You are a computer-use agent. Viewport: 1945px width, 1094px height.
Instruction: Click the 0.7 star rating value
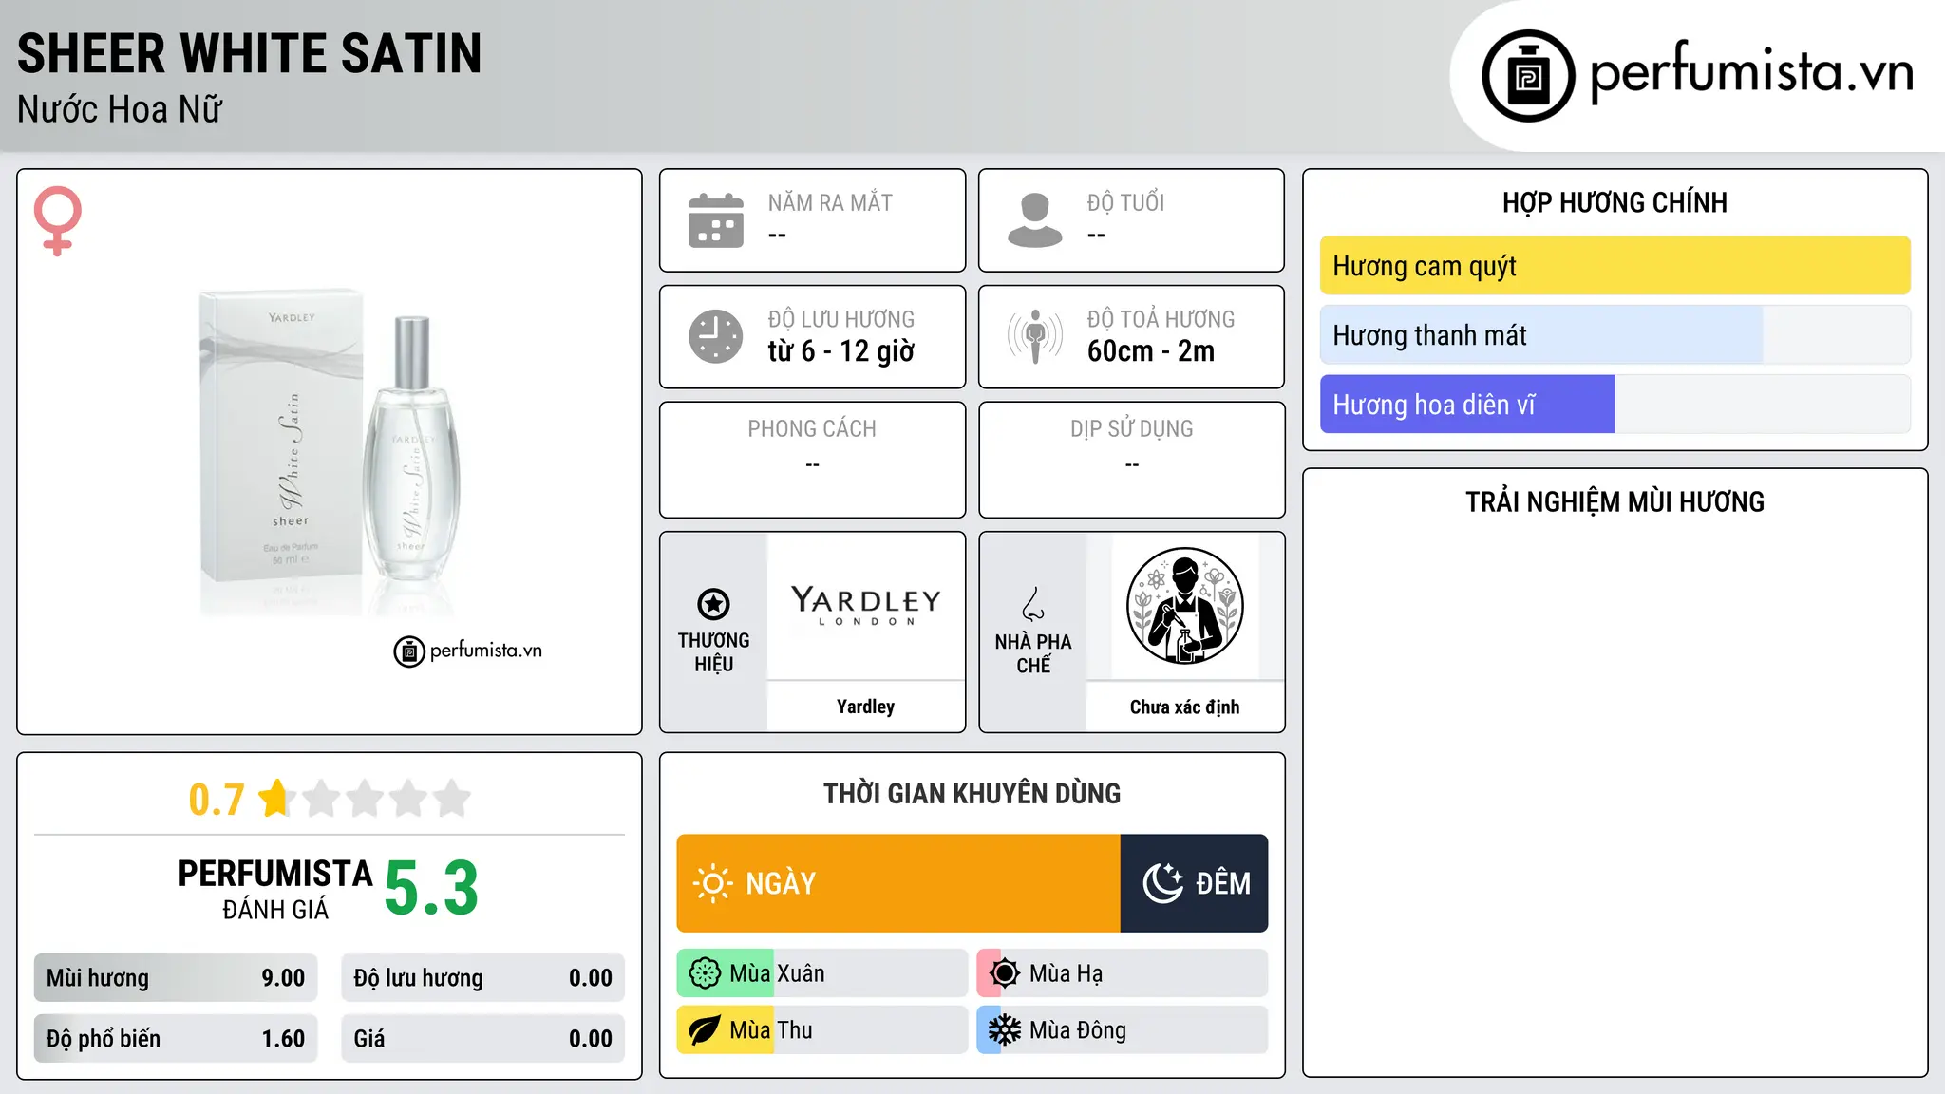217,800
